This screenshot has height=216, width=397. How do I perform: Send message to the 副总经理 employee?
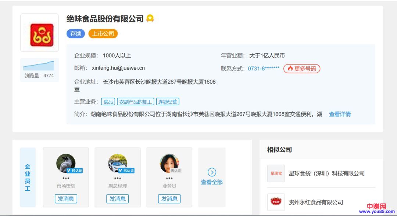pos(118,199)
